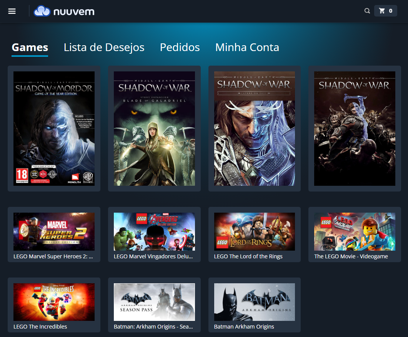Select the LEGO Lord of the Rings thumbnail
The image size is (408, 337).
(255, 231)
